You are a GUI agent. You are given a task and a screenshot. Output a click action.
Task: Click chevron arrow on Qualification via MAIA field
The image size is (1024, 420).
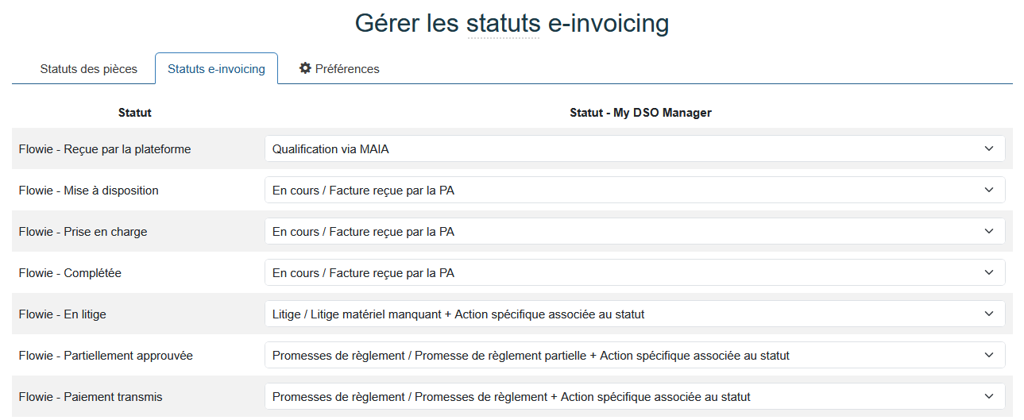(989, 149)
